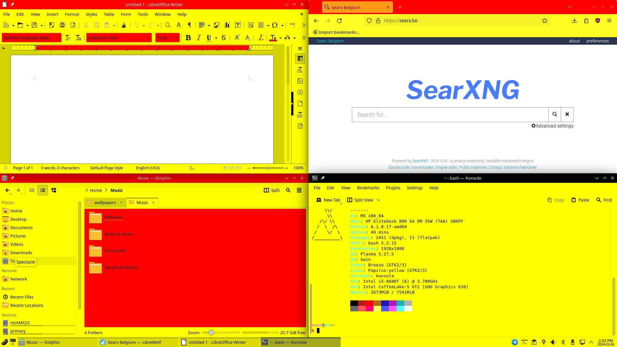Expand insert table dropdown arrow

pos(209,25)
